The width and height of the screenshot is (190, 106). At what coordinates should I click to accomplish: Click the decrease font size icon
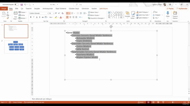click(x=59, y=13)
